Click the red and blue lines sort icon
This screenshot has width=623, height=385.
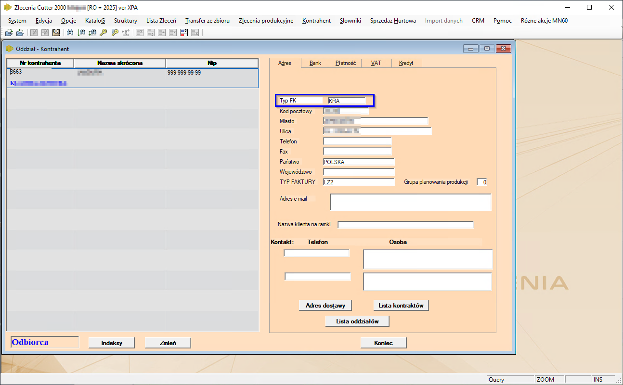point(184,33)
